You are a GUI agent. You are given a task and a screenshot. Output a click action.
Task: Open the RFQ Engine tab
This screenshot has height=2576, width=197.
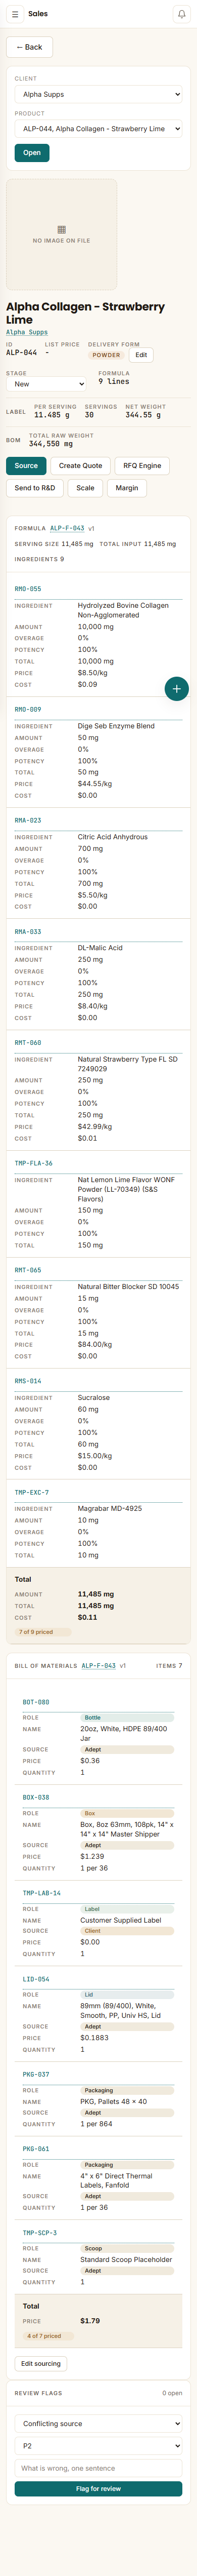coord(142,465)
